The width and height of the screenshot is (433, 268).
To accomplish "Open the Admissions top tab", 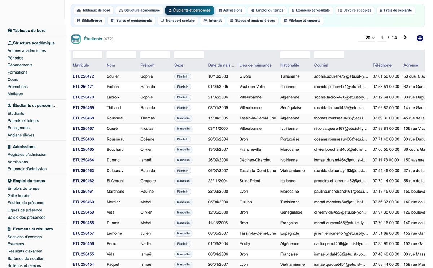I will (x=231, y=10).
